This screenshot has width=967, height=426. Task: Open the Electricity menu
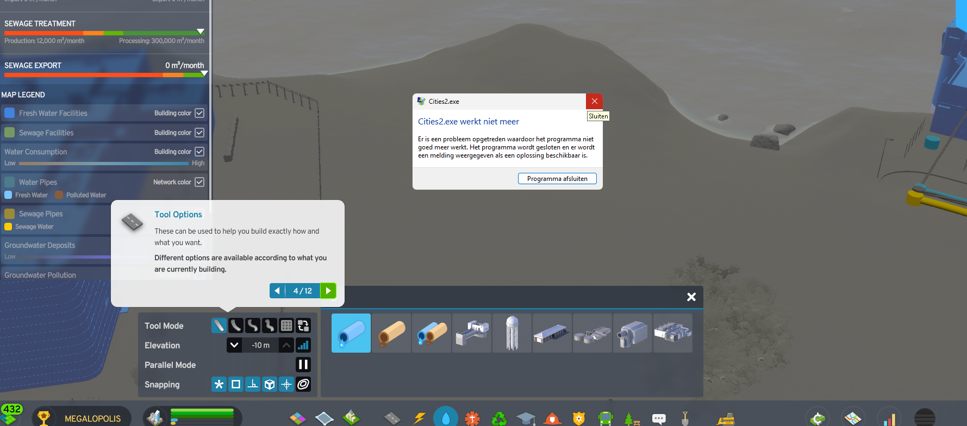pos(419,418)
